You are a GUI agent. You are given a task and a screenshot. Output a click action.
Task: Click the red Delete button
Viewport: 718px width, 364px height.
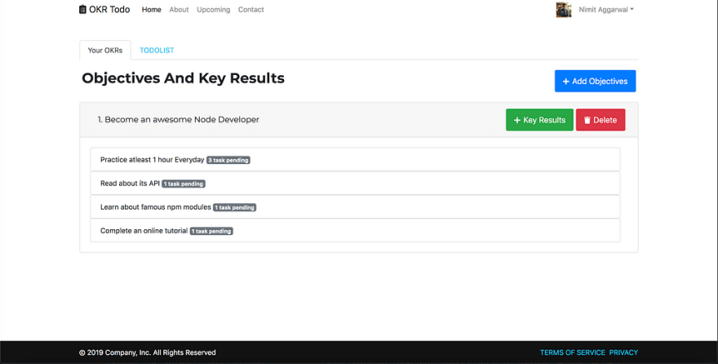601,120
